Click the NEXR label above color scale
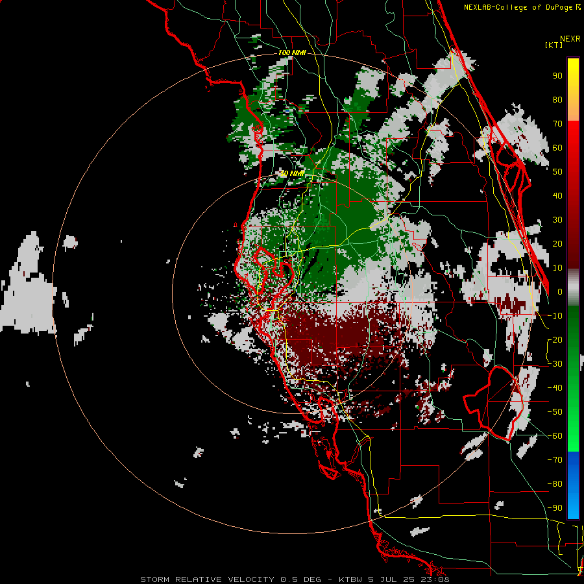 [570, 39]
